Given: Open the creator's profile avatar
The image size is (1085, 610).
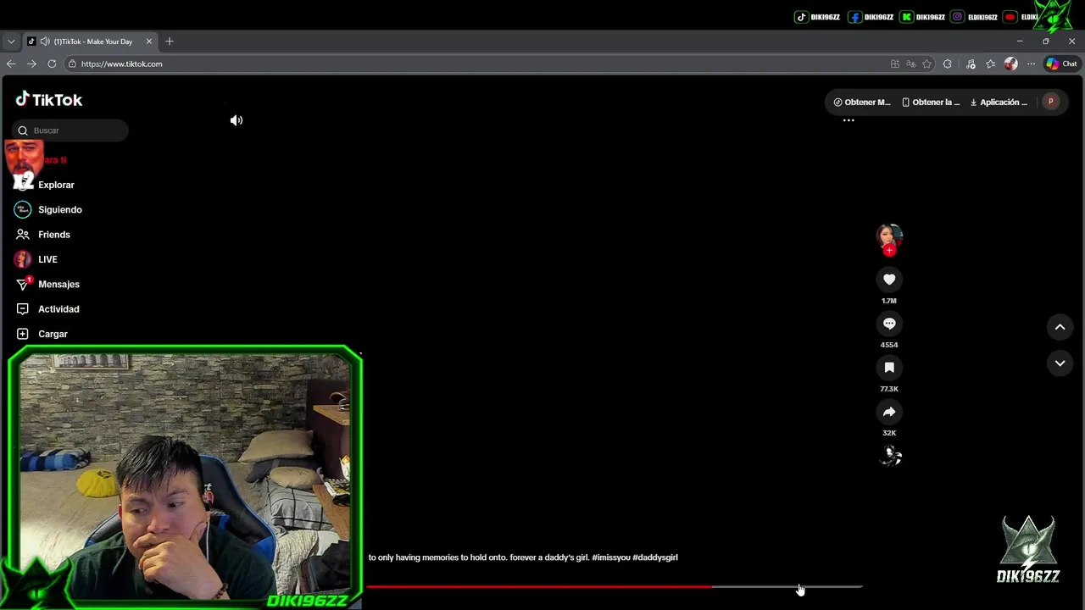Looking at the screenshot, I should coord(889,236).
